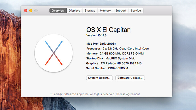Viewport: 196px width, 110px height.
Task: Click the Mac Pro (Early 2008) label
Action: [x=101, y=44]
